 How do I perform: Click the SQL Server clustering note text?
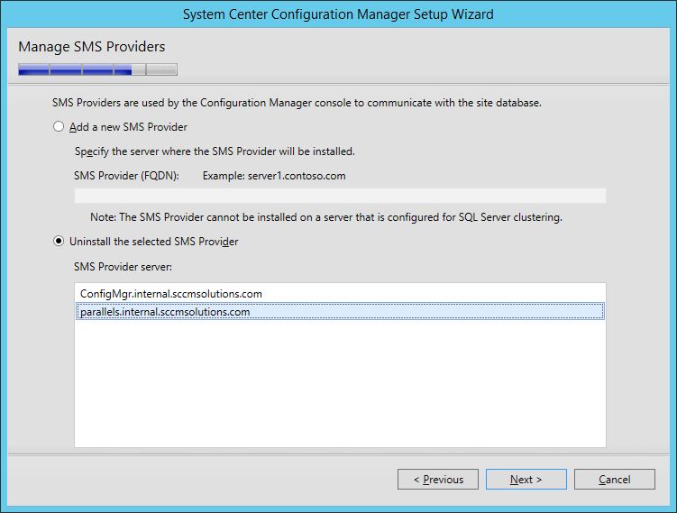[326, 217]
